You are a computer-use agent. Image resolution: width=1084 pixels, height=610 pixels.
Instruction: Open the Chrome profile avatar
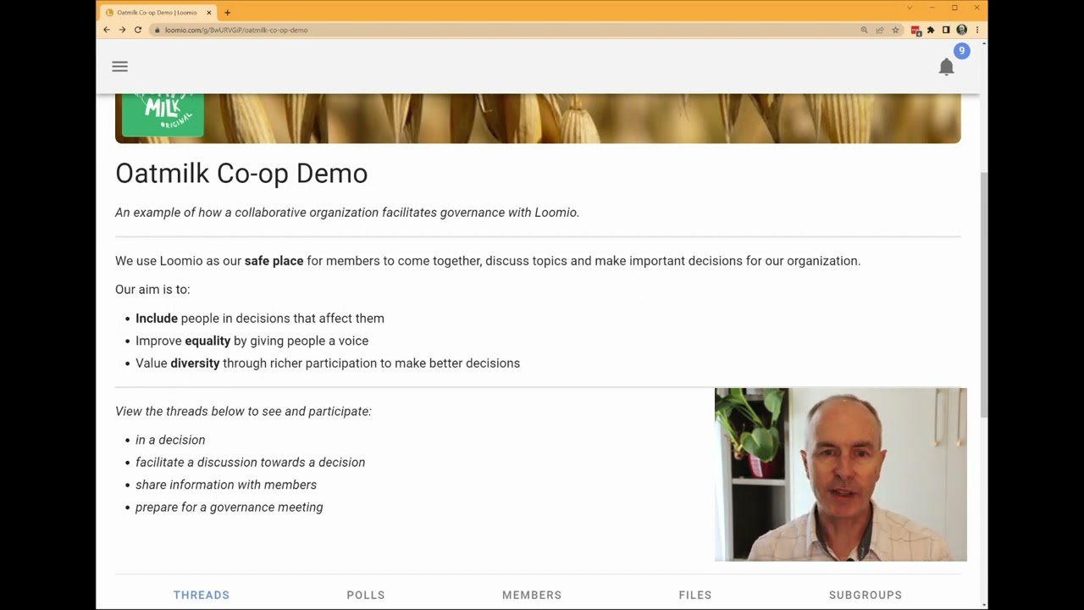961,30
